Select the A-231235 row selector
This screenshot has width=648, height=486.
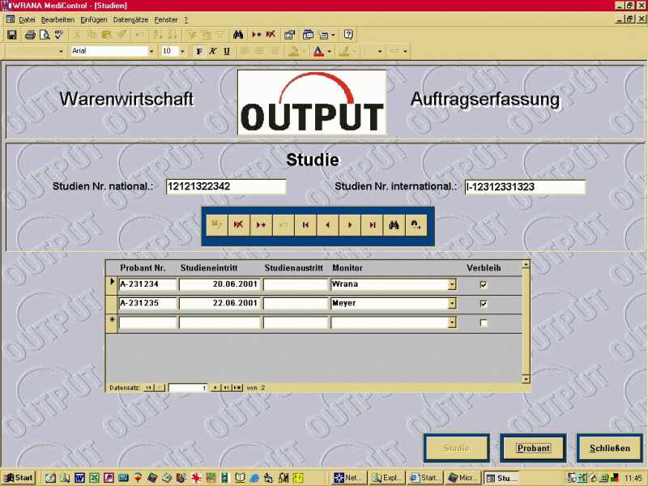pos(112,304)
